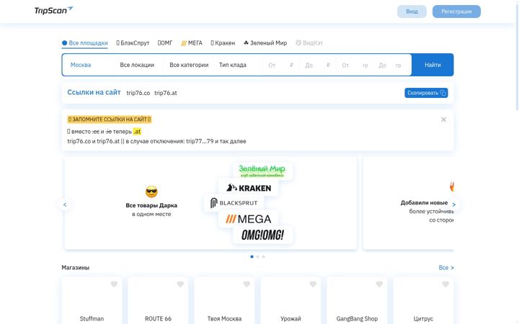Focus the minimum weight От гр field
This screenshot has width=519, height=324.
tap(355, 65)
